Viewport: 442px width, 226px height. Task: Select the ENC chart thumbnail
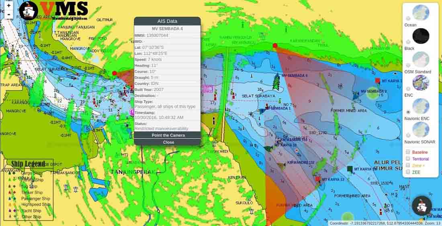421,83
